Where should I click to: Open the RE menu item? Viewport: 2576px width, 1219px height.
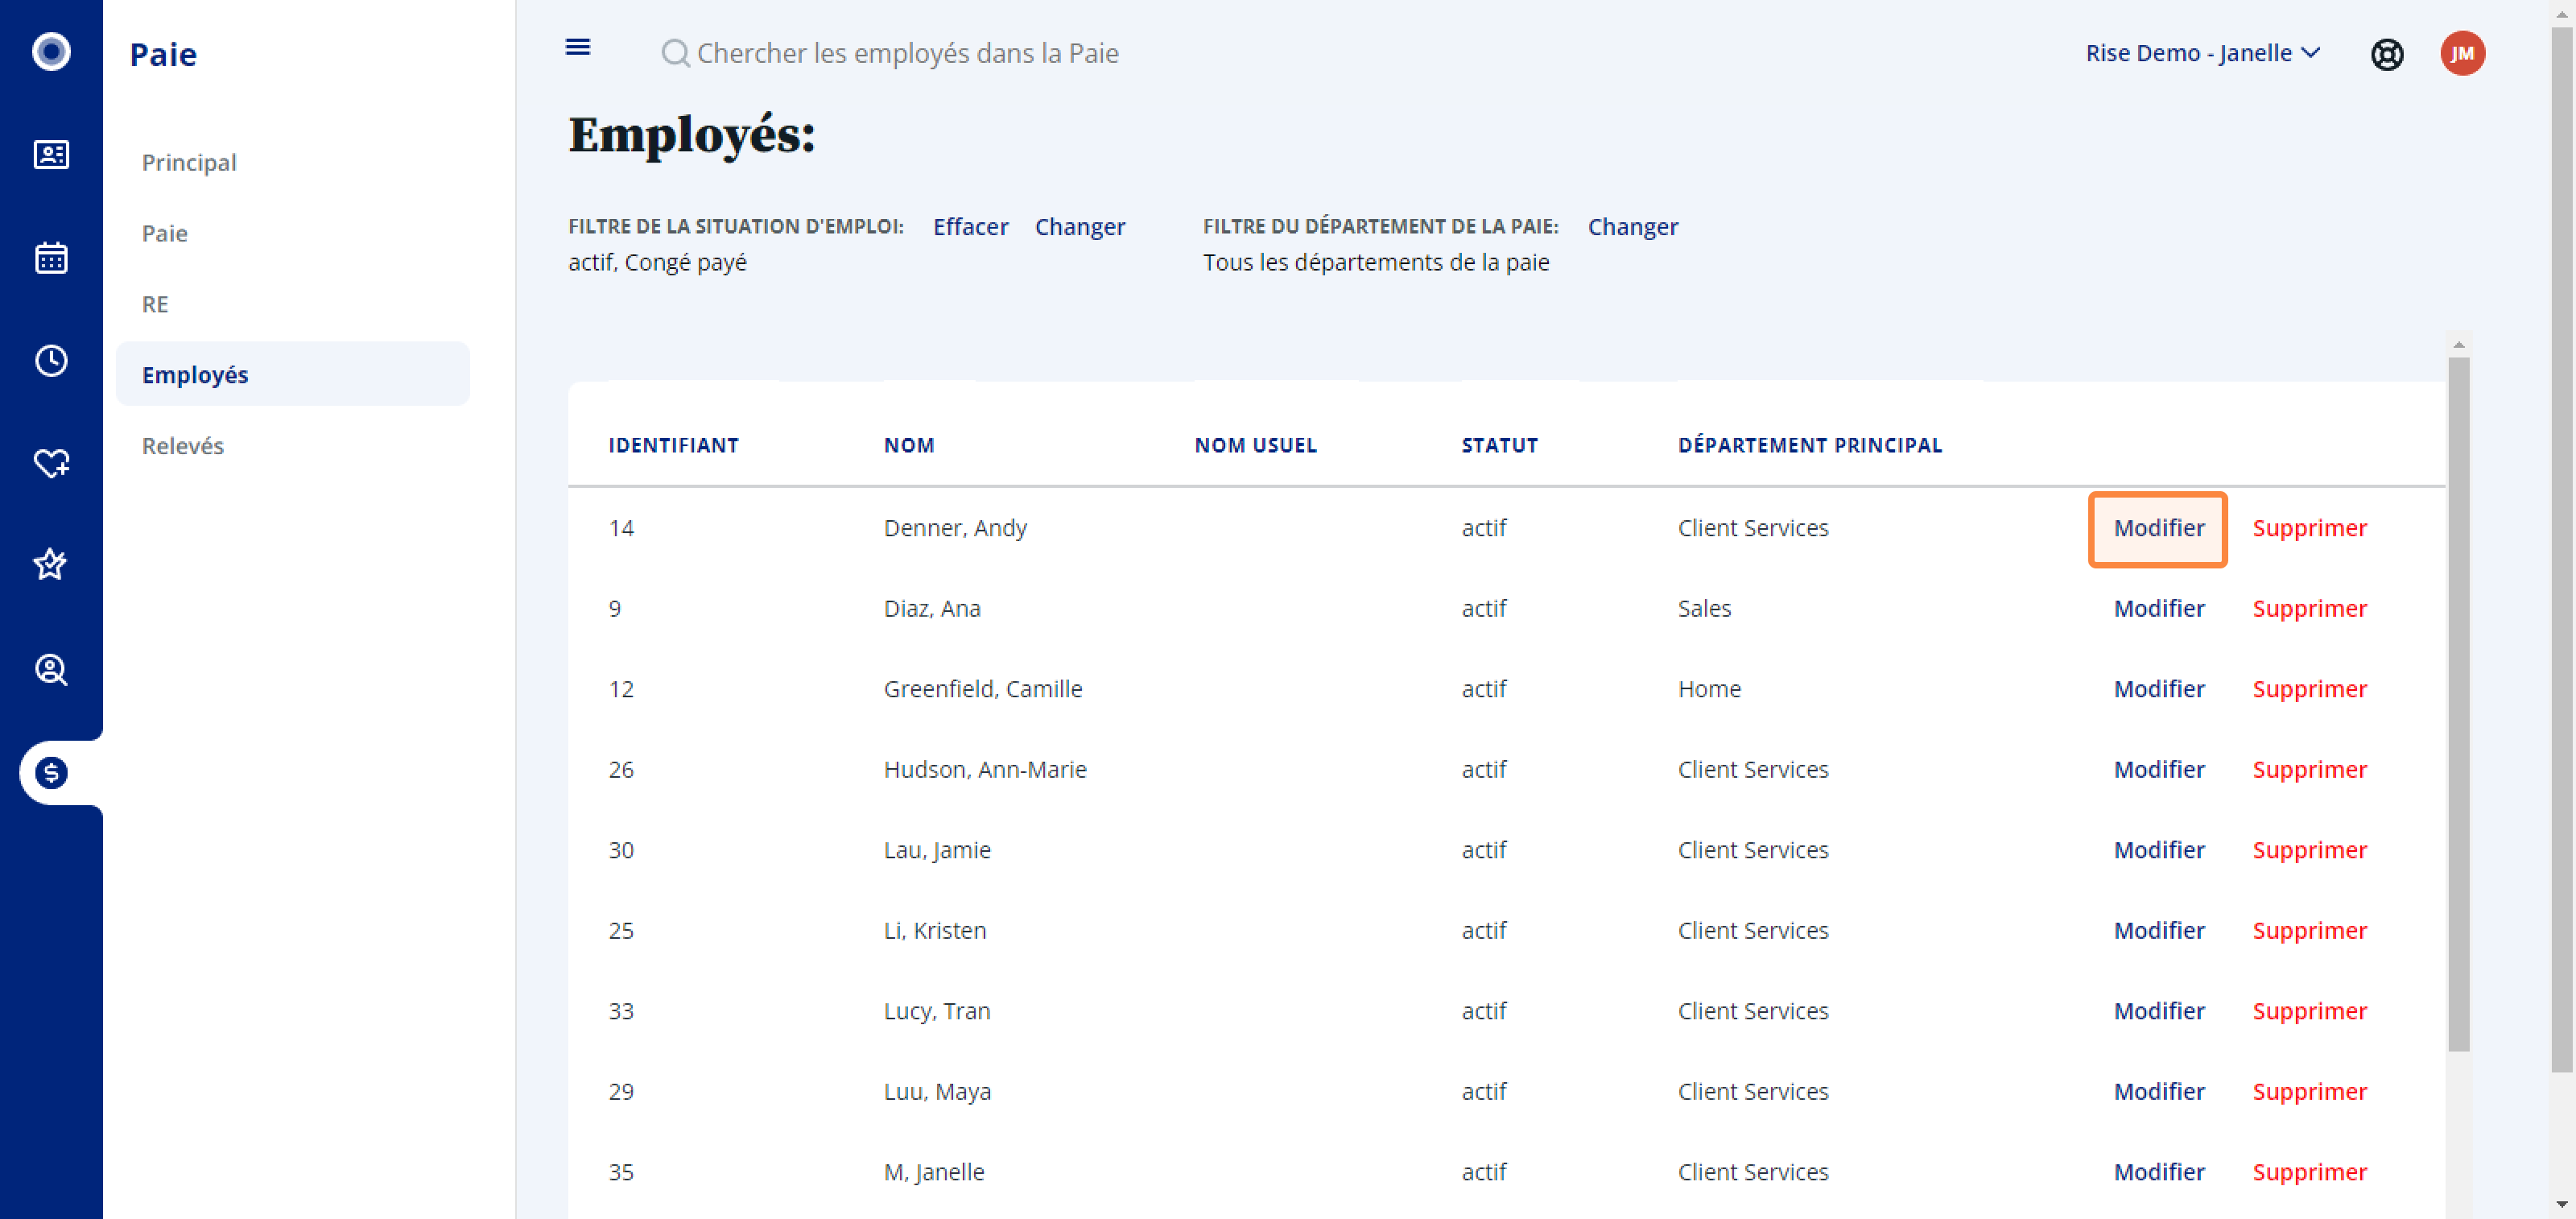(x=155, y=304)
